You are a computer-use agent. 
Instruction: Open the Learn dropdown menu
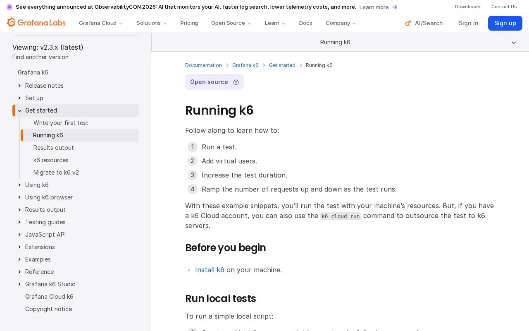pyautogui.click(x=275, y=23)
